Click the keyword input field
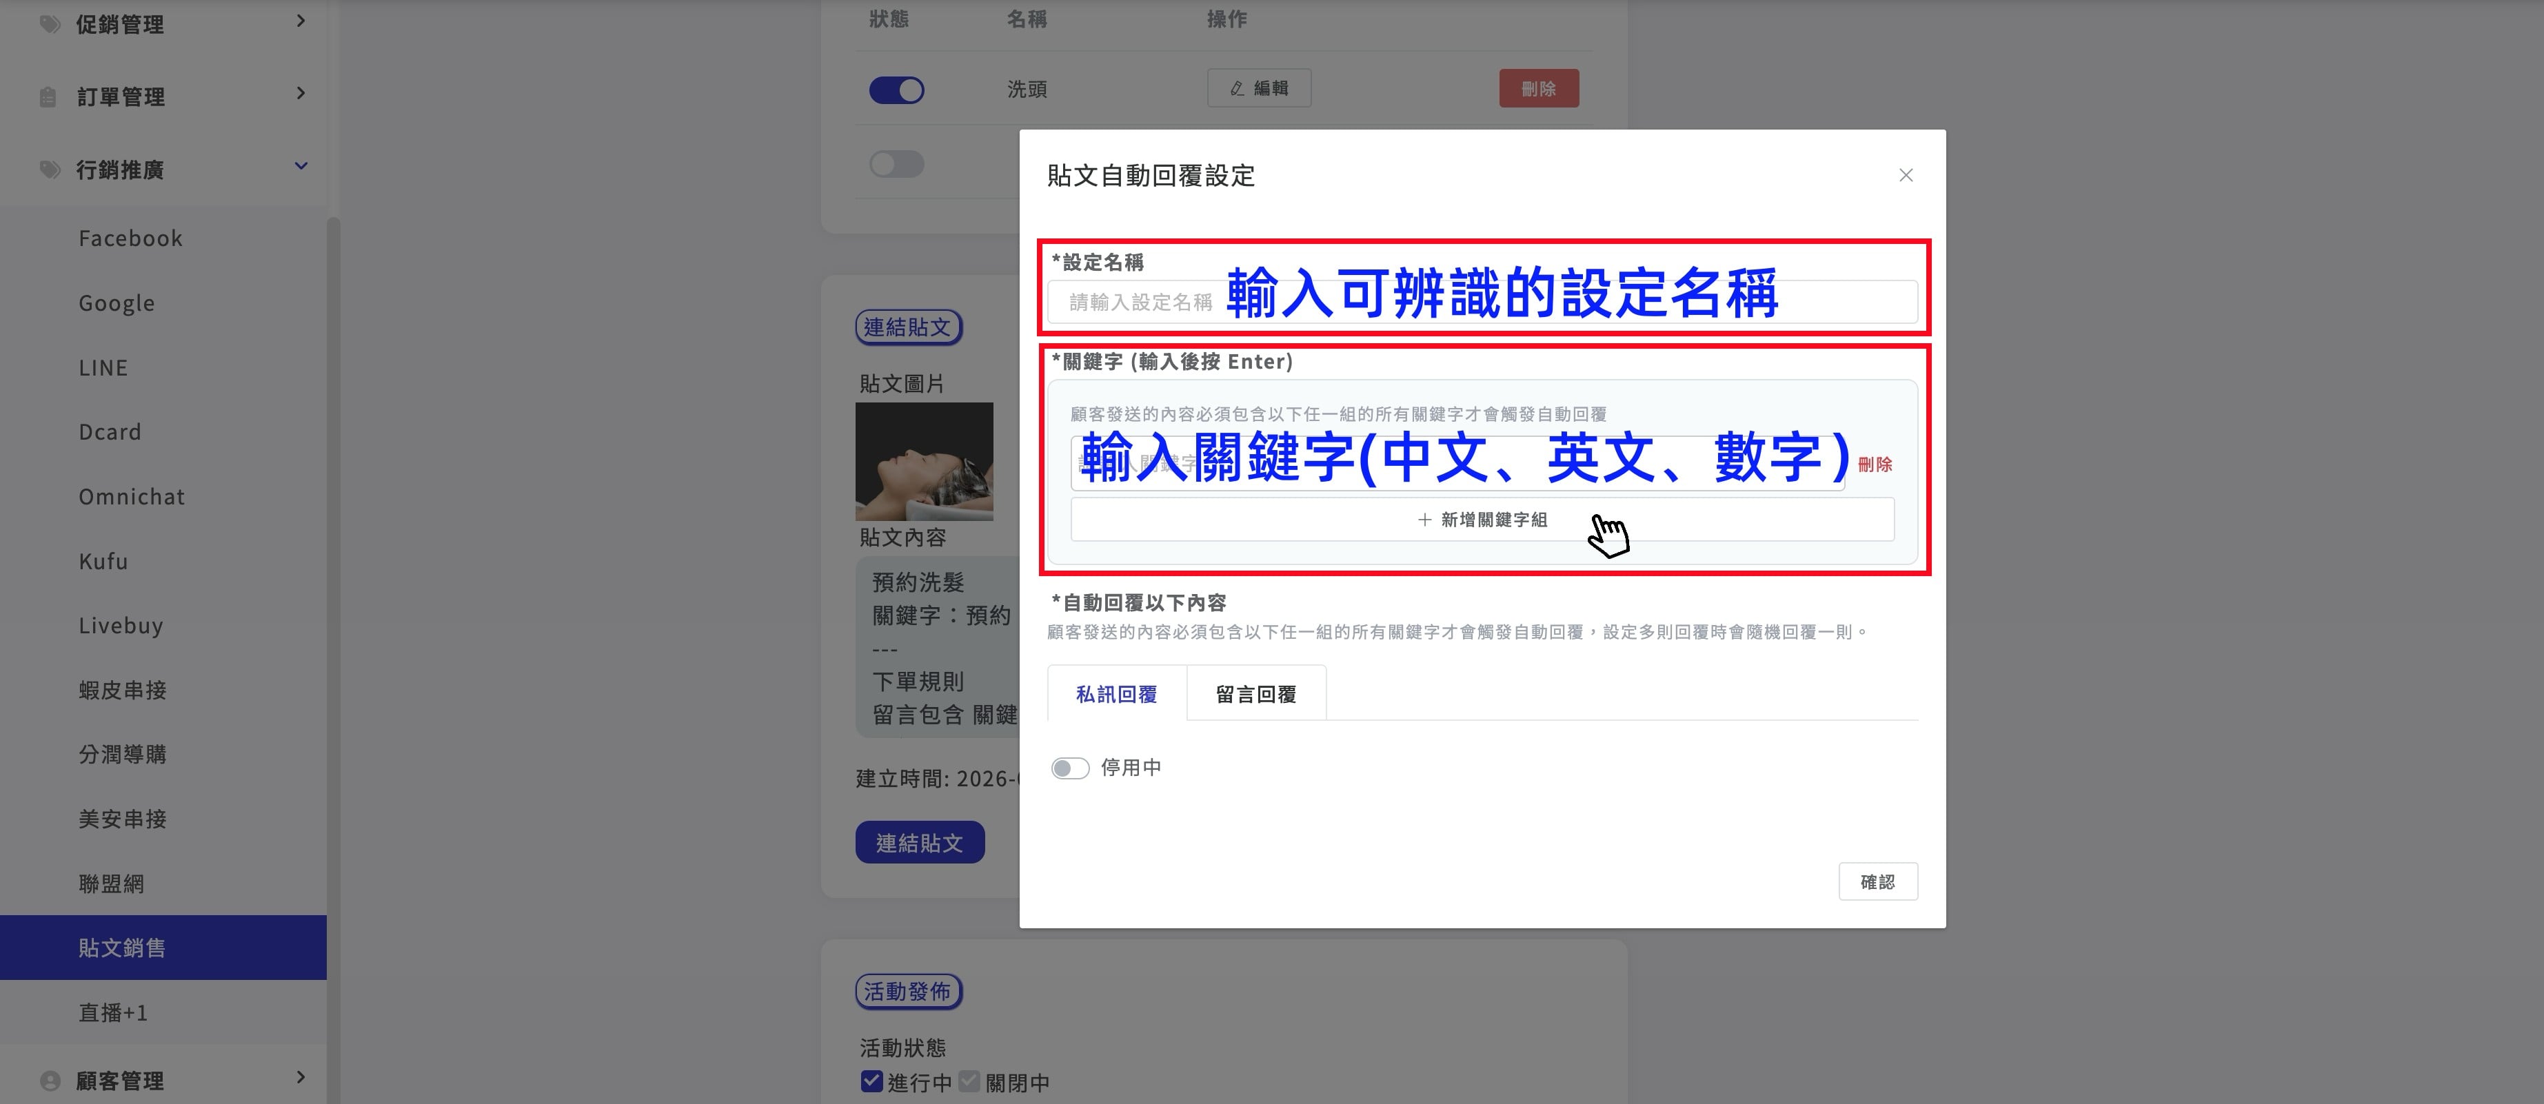Image resolution: width=2544 pixels, height=1104 pixels. click(x=1457, y=463)
